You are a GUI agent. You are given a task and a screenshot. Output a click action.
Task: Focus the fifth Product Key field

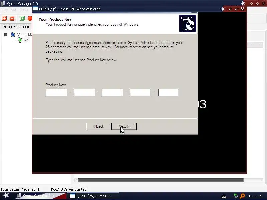click(x=168, y=92)
